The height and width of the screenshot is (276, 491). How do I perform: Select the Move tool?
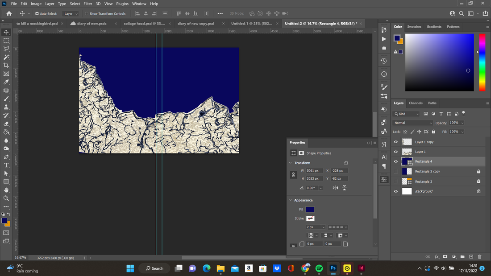(x=6, y=32)
